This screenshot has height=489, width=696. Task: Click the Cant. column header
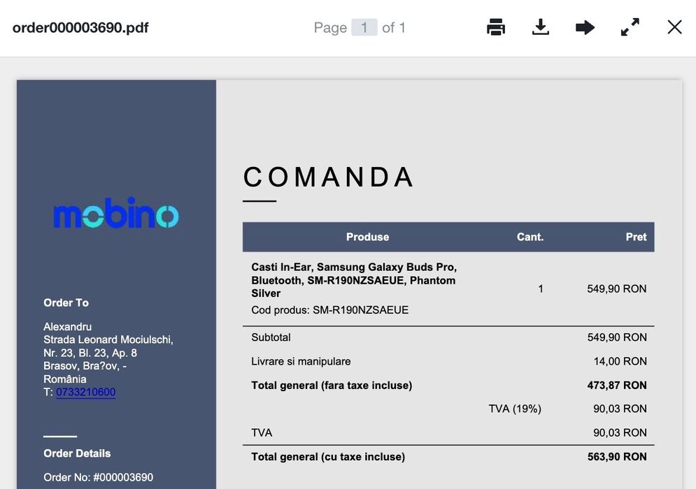pos(530,237)
